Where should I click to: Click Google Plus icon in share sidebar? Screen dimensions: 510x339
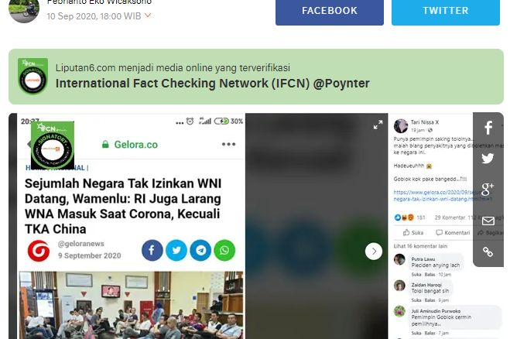click(488, 189)
